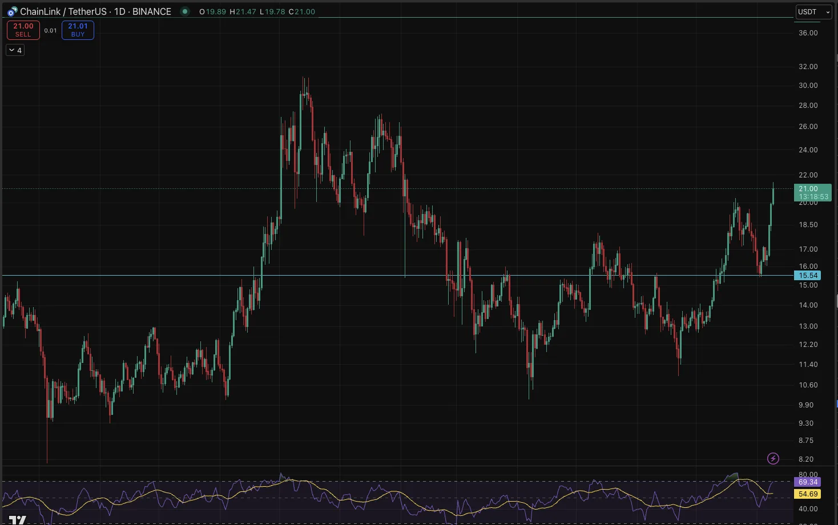Click the SELL button showing 21.00

pos(23,30)
